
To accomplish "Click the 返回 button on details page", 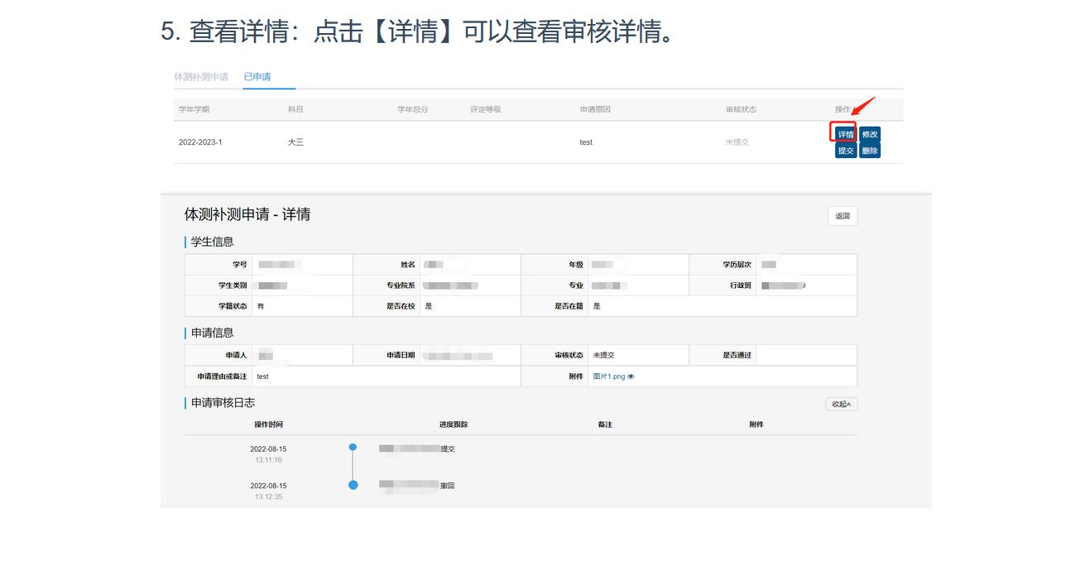I will (x=842, y=216).
